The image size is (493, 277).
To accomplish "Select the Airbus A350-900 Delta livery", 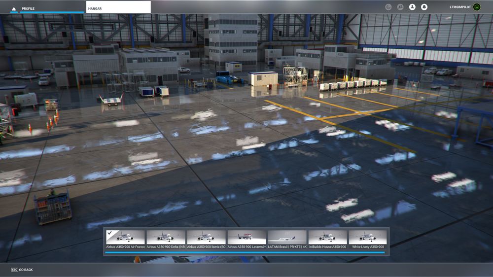I will pos(166,237).
